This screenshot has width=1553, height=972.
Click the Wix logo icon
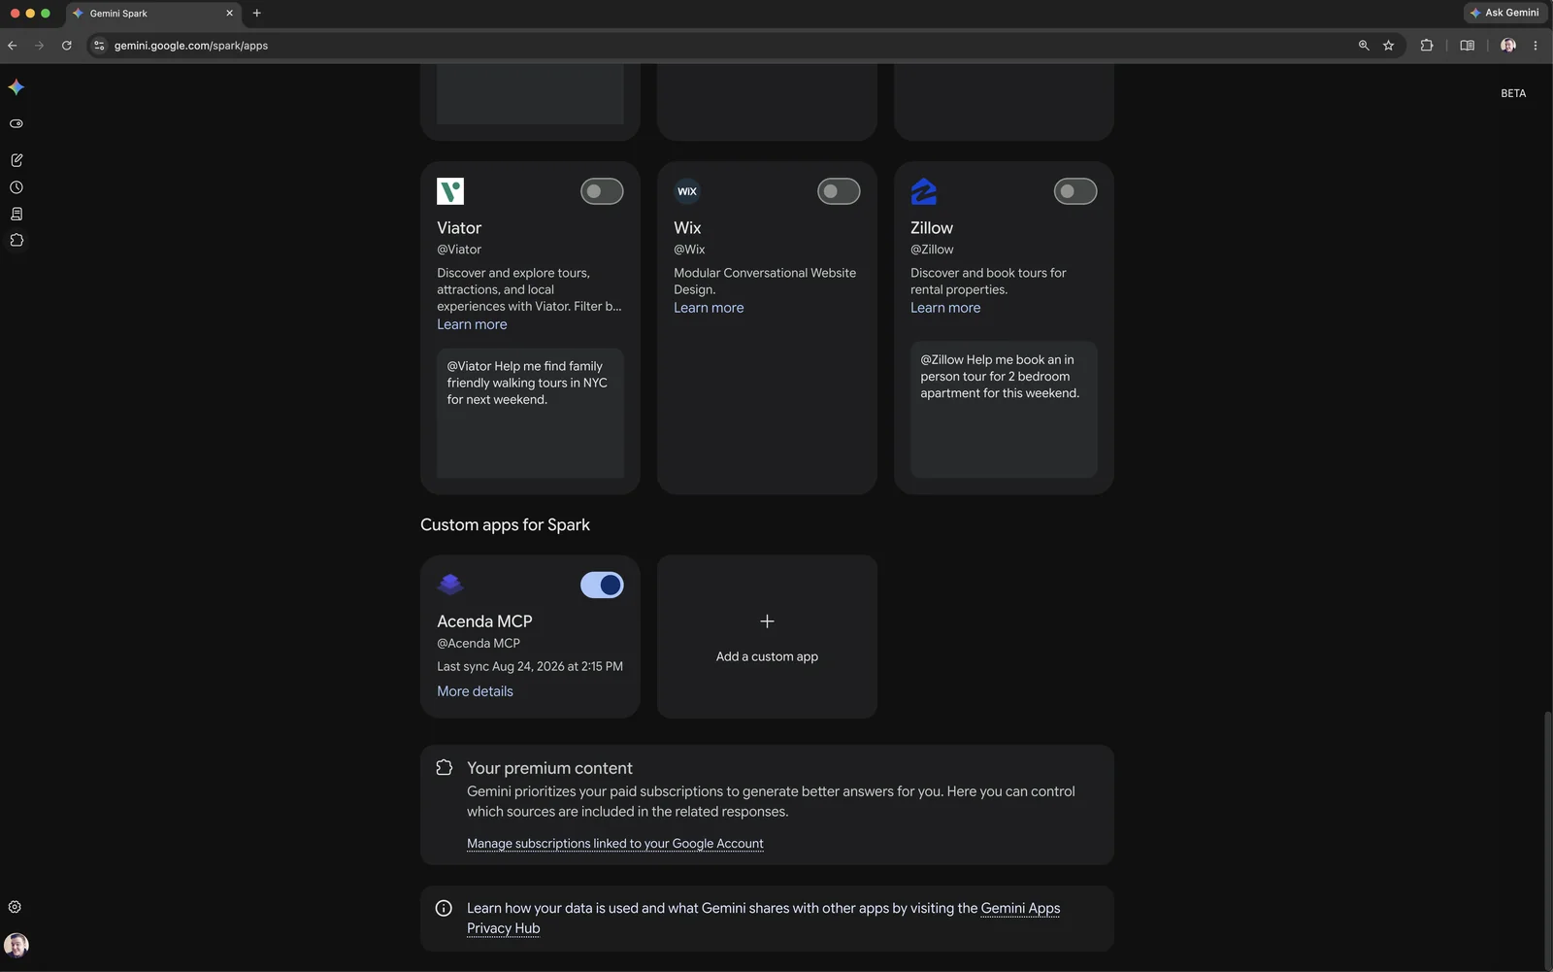pos(687,191)
